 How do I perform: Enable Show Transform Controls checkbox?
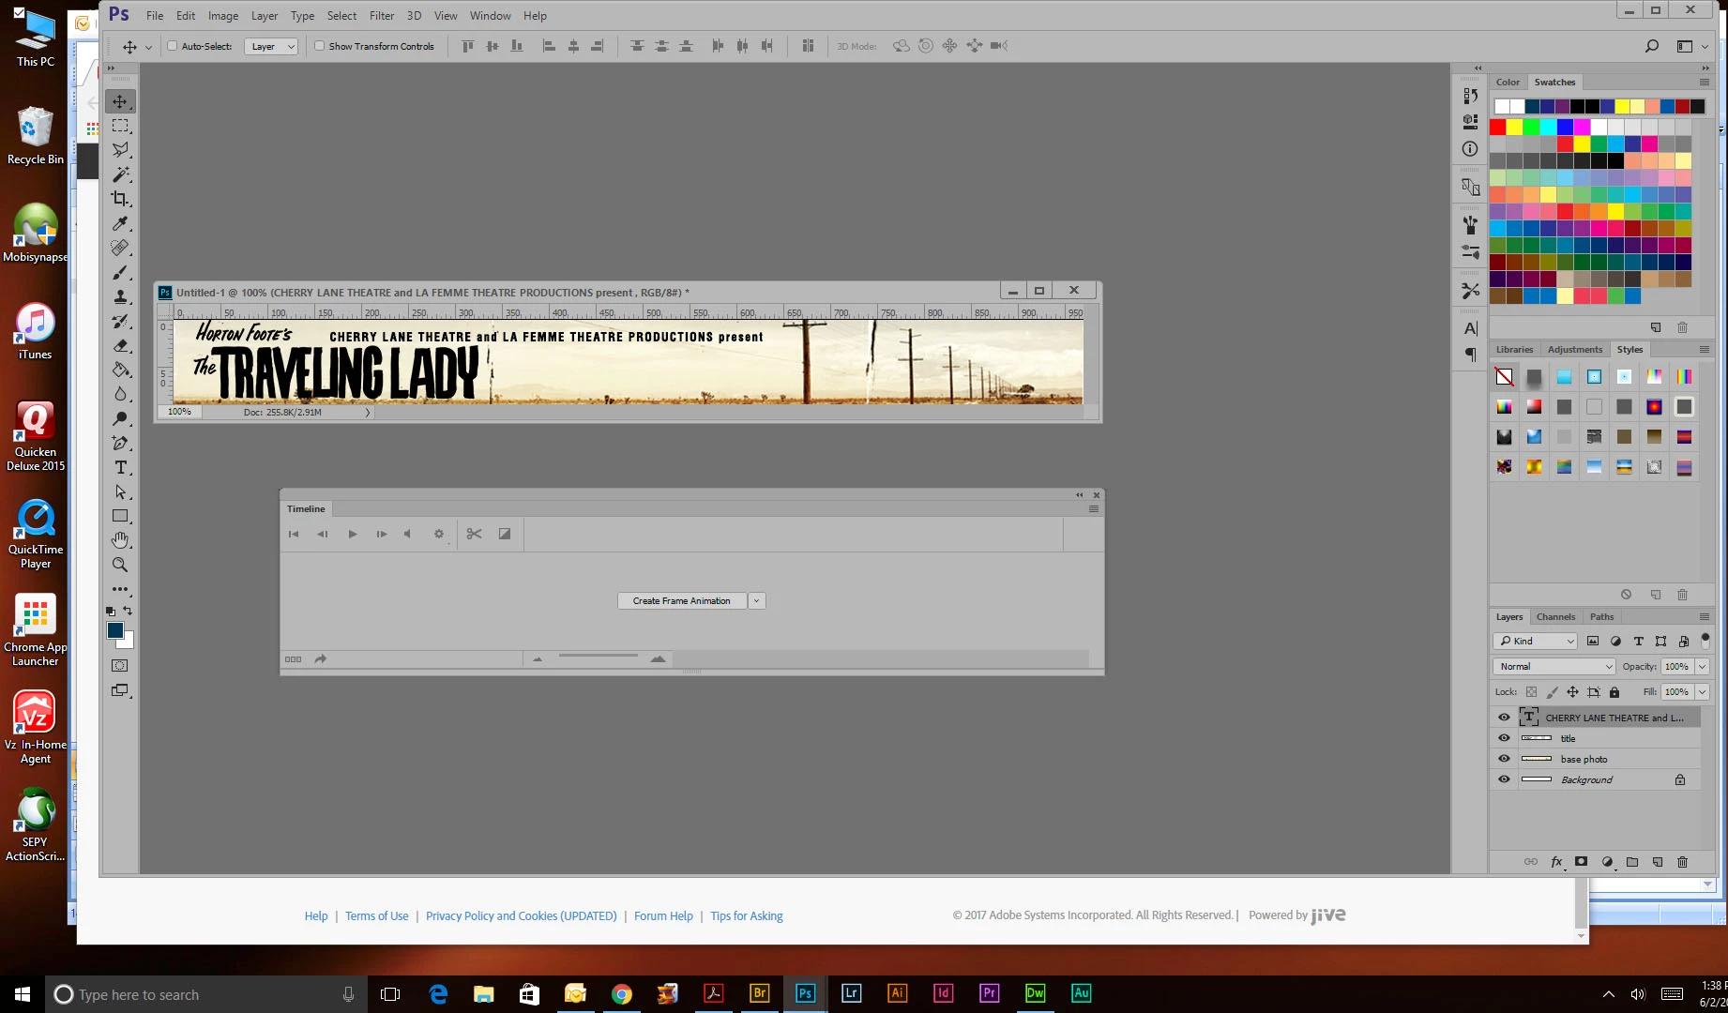(x=320, y=46)
